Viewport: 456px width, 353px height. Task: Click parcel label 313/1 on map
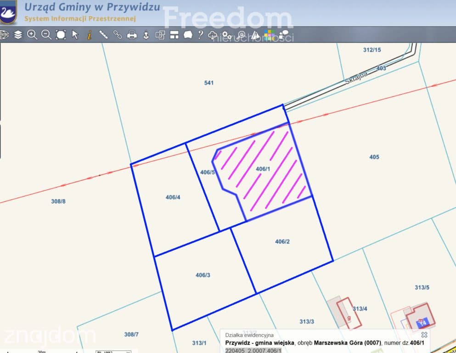point(199,343)
